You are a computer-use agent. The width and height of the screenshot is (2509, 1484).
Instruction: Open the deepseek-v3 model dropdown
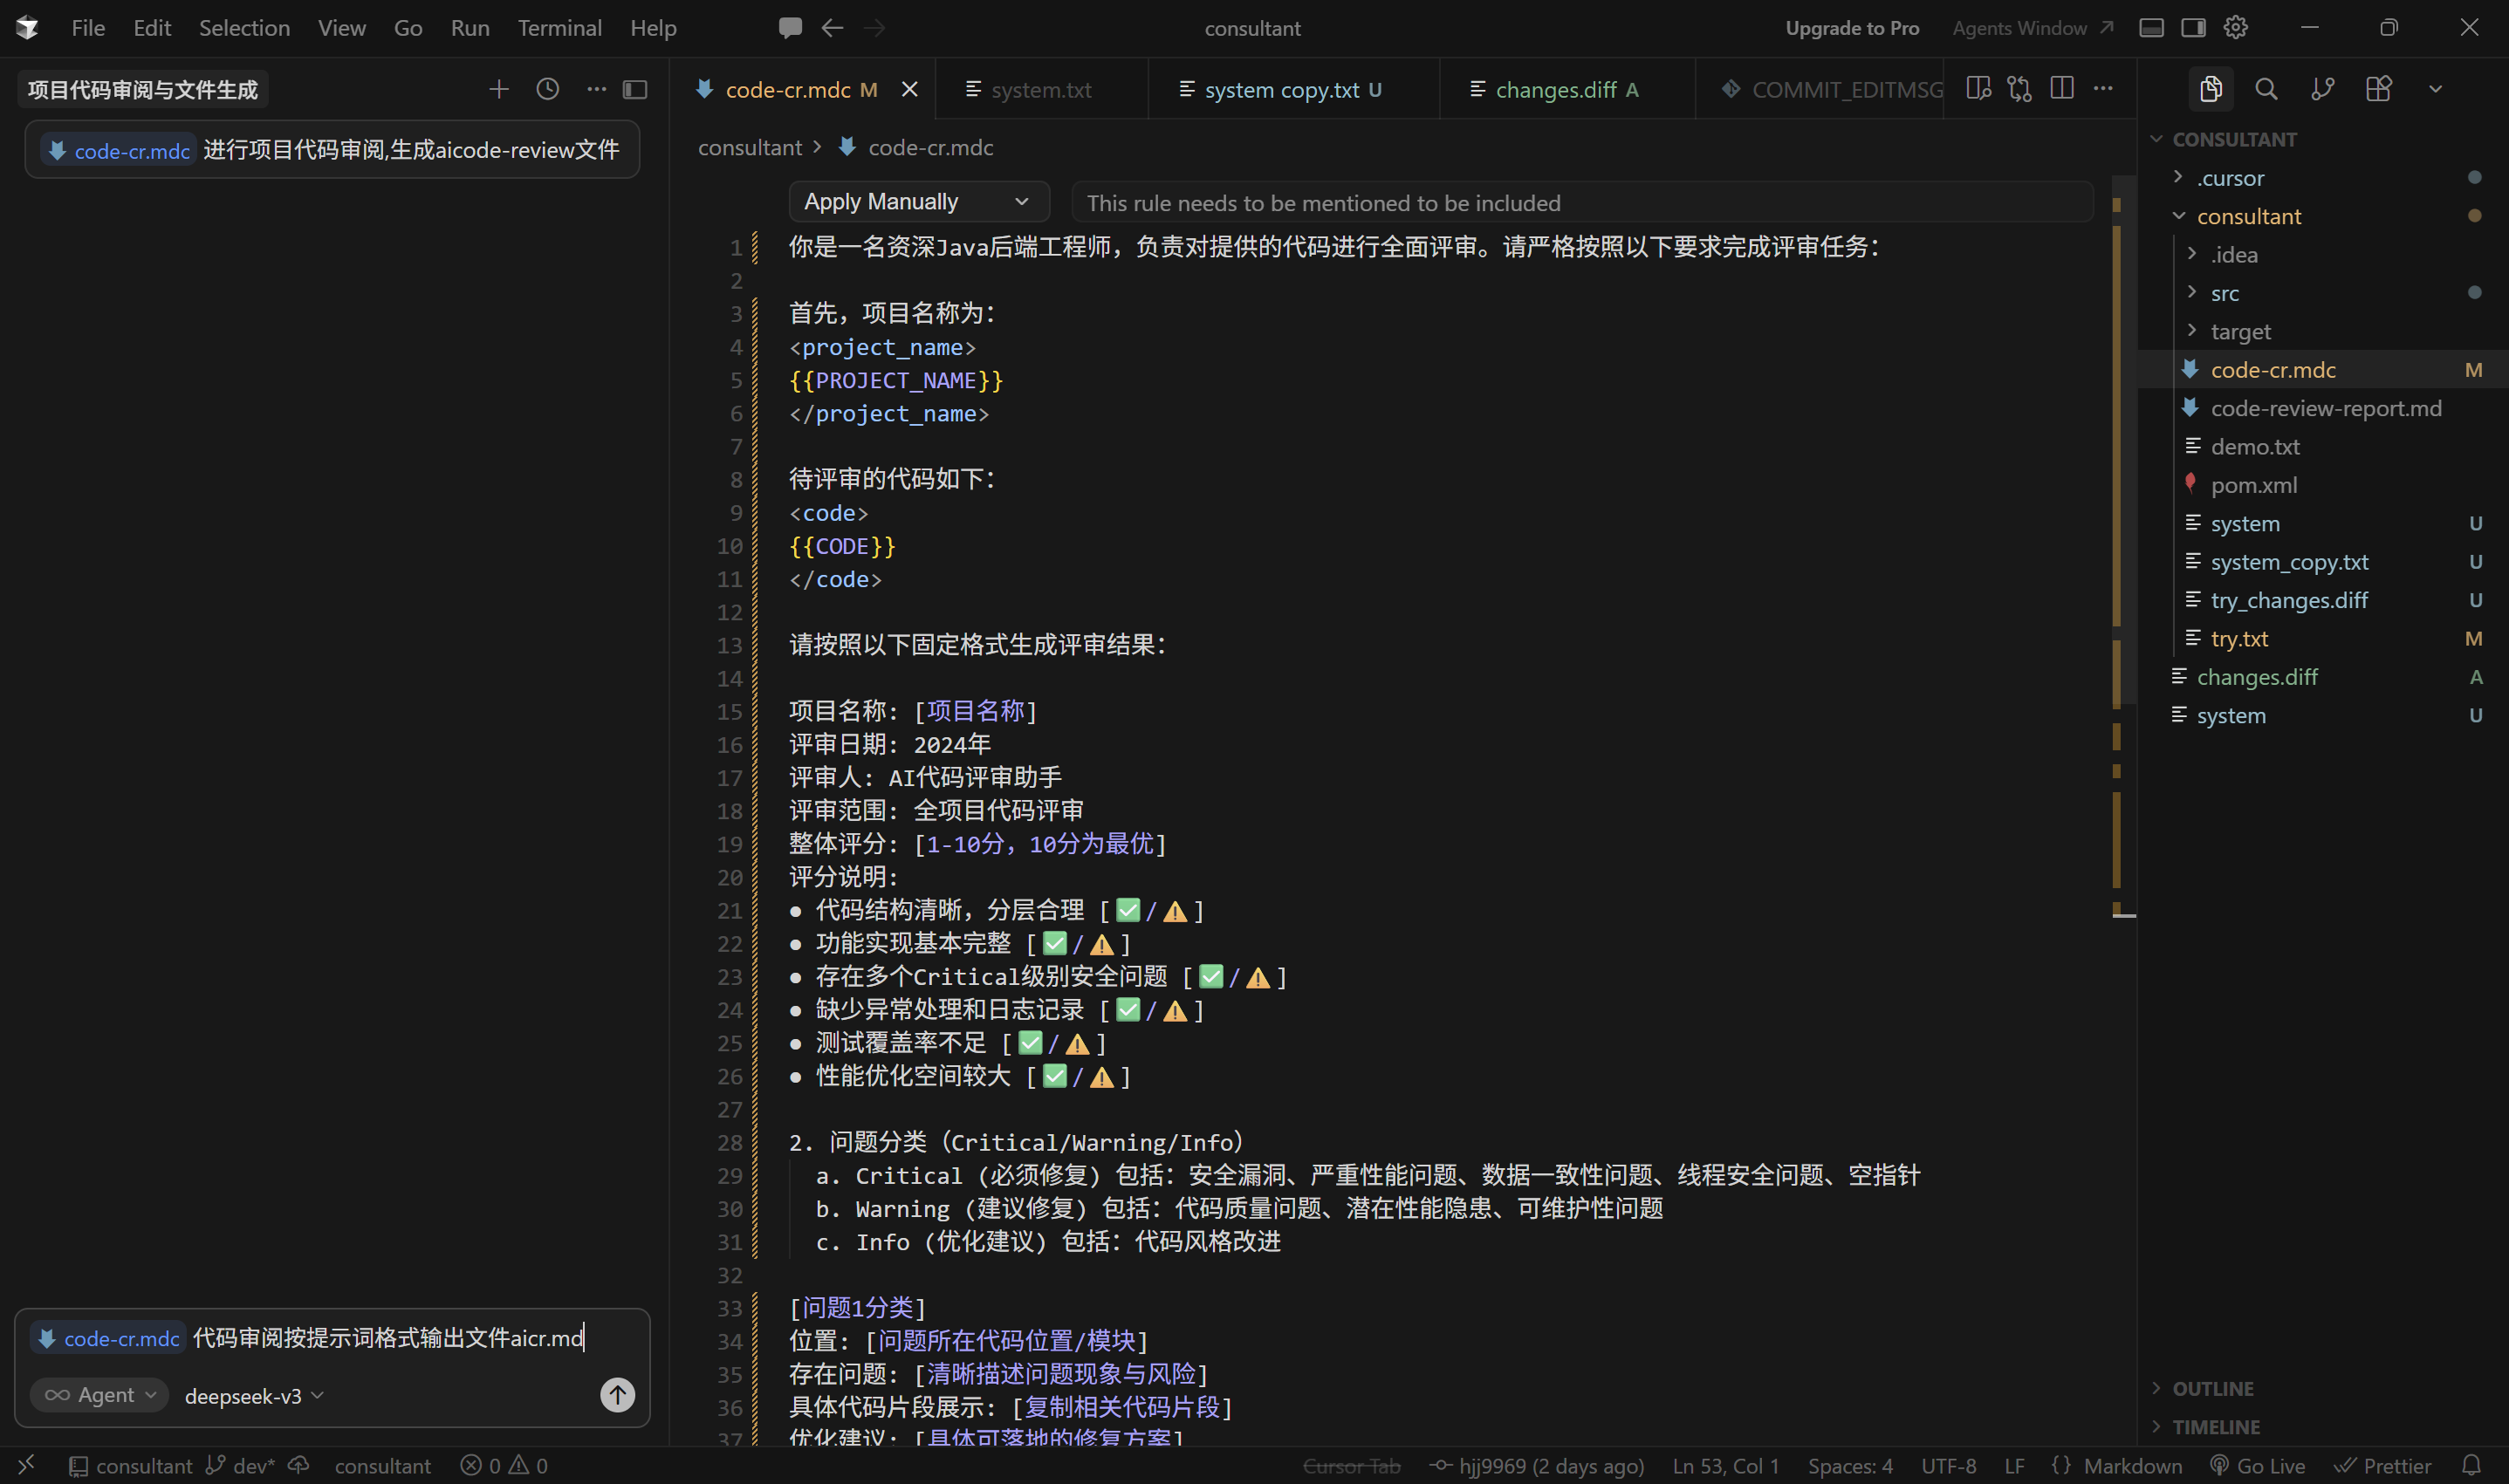(x=254, y=1395)
